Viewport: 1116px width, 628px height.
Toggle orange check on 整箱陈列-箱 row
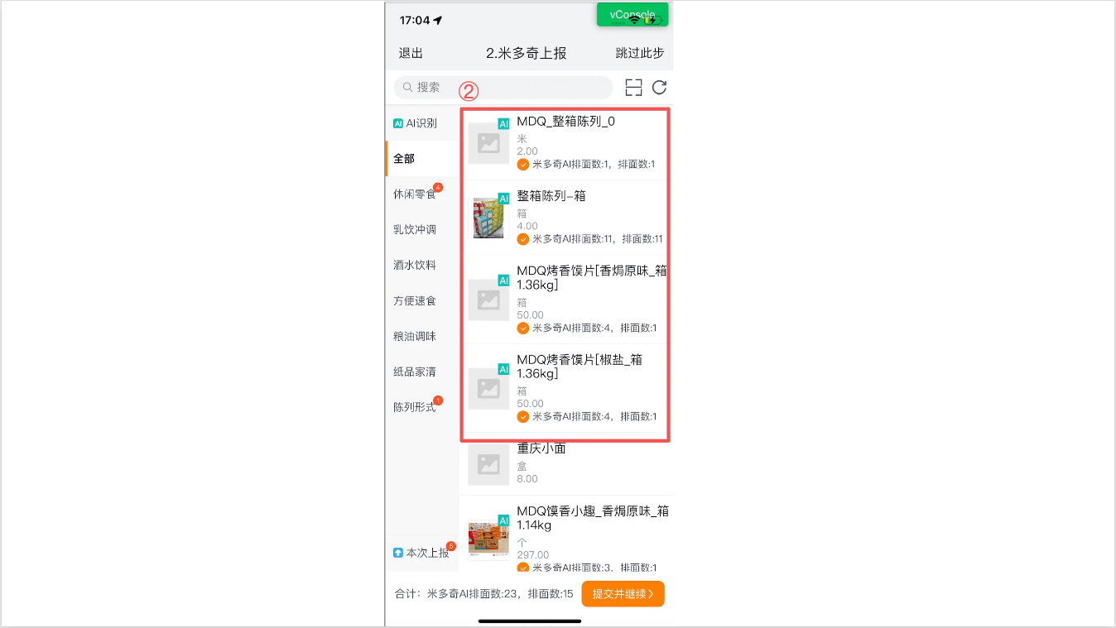[523, 239]
